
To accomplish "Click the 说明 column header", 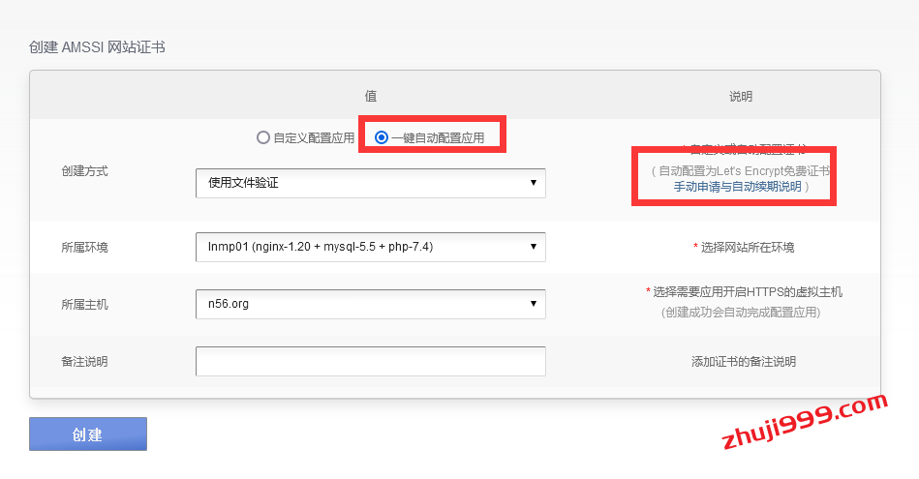I will point(741,96).
